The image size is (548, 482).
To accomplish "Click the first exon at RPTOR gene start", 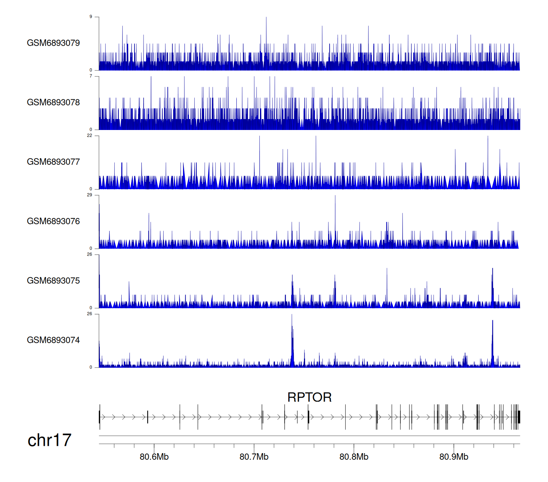I will (x=100, y=417).
